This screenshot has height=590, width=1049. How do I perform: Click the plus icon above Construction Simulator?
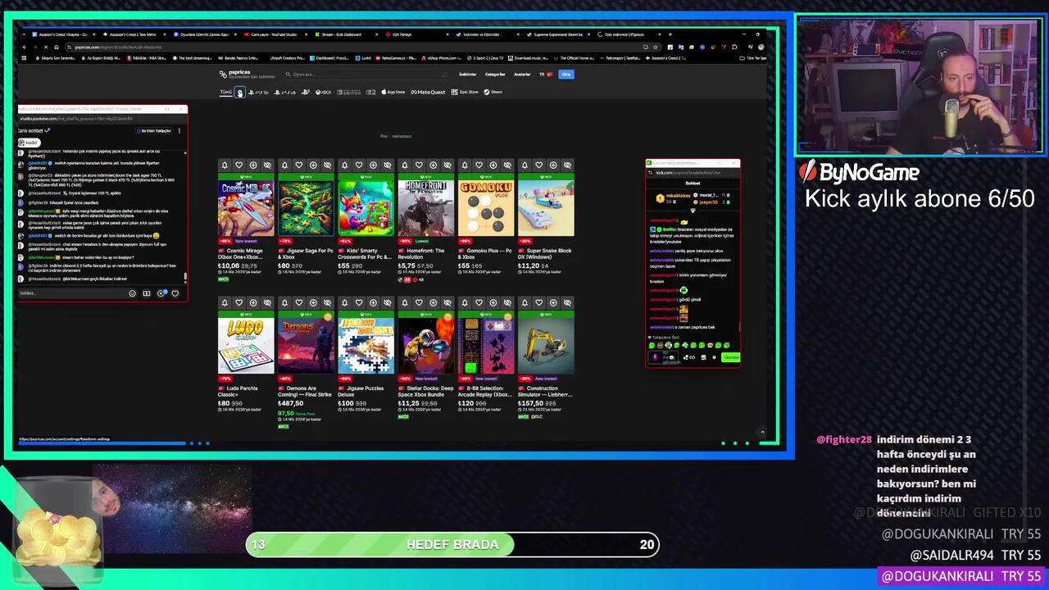click(x=553, y=303)
